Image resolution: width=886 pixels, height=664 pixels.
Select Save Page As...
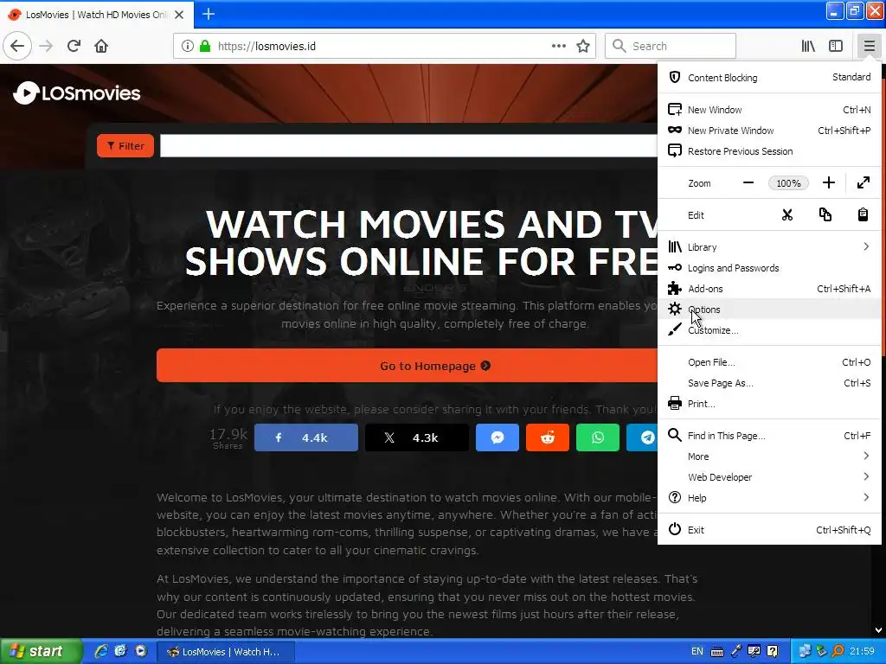click(x=769, y=383)
